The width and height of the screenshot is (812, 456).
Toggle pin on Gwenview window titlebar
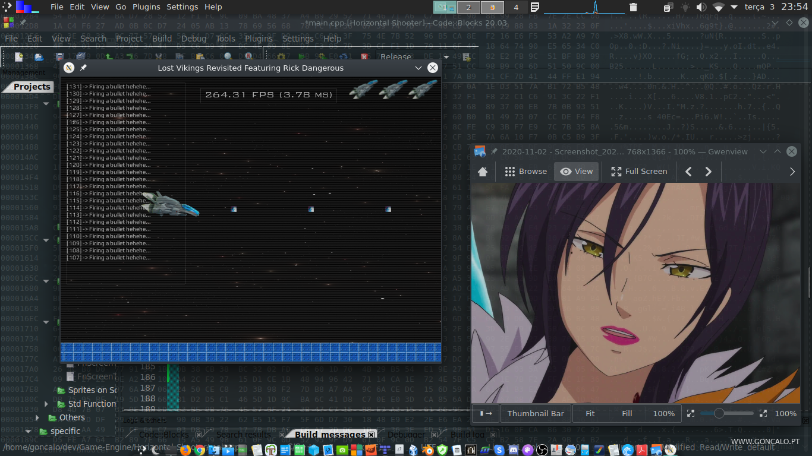click(x=493, y=151)
